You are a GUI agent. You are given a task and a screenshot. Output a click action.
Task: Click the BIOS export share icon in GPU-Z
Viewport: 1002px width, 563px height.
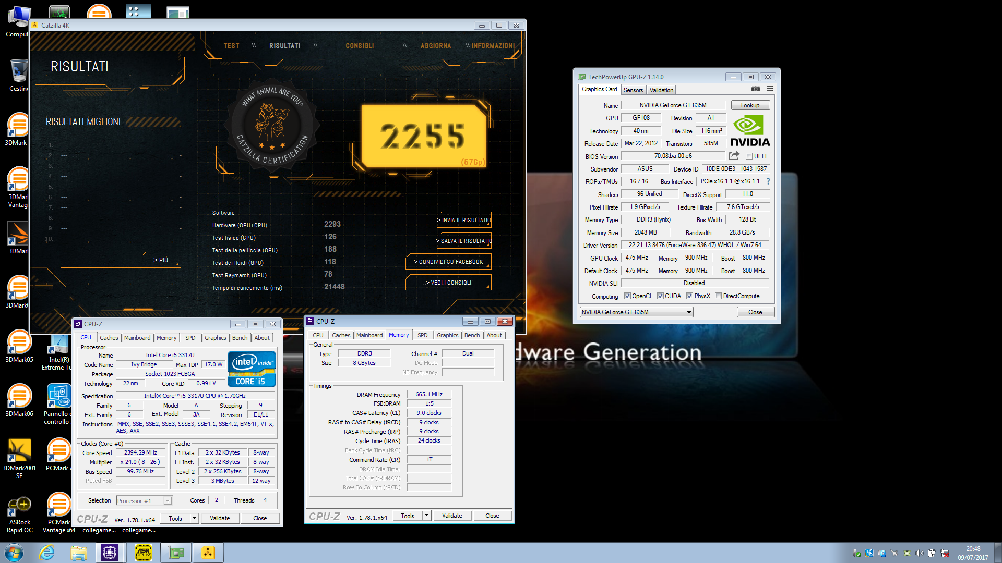(734, 156)
